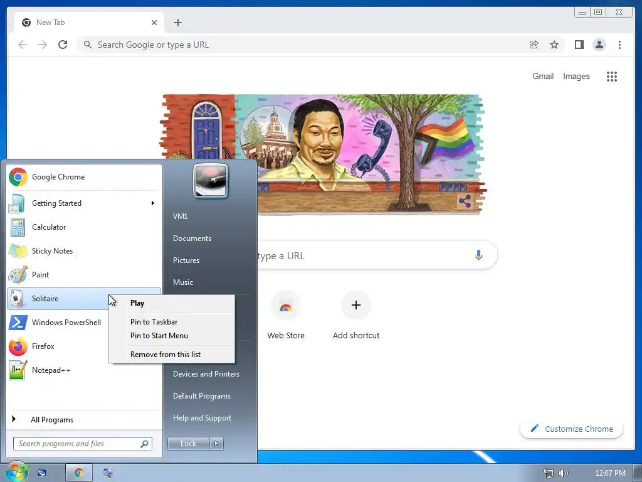Click the Images link
Screen dimensions: 642x482
click(x=576, y=76)
